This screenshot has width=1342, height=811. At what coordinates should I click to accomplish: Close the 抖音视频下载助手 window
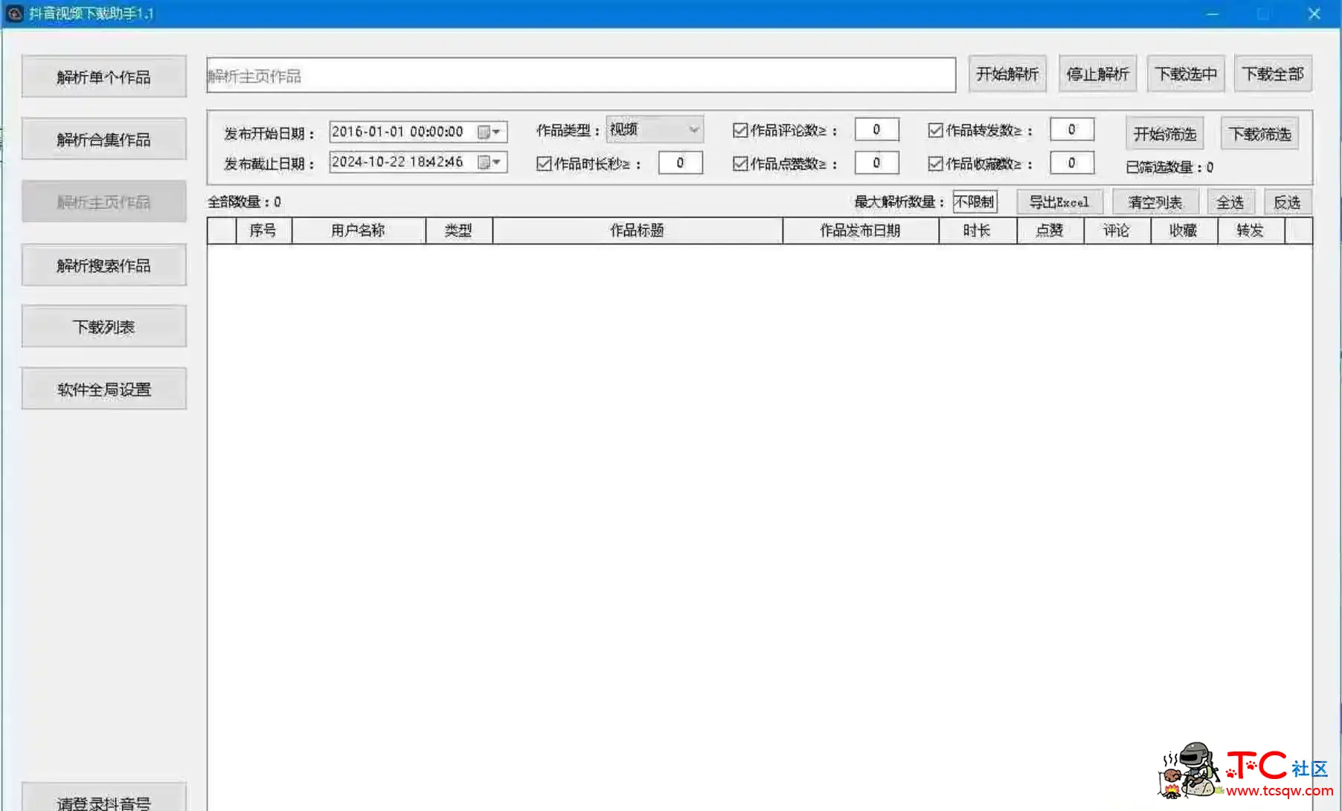click(x=1314, y=13)
